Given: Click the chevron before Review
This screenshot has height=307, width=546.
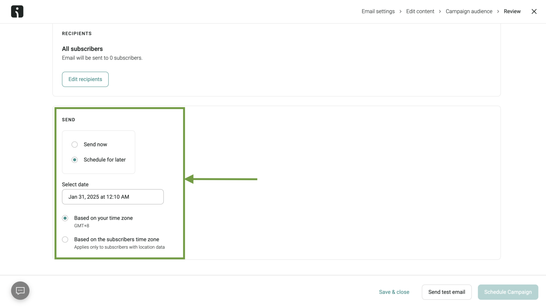Looking at the screenshot, I should coord(498,11).
